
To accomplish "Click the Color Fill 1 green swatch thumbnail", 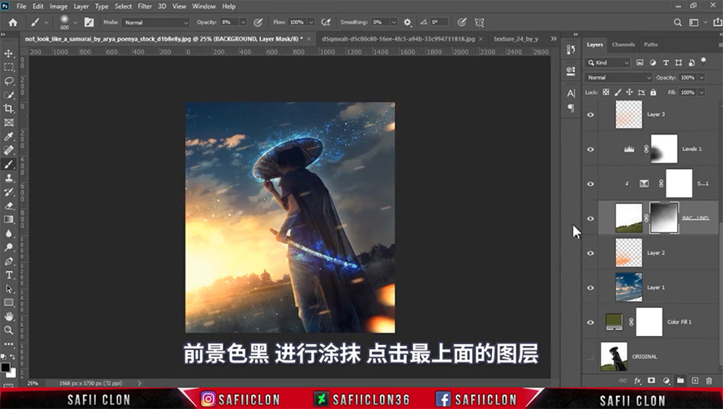I will pos(614,322).
